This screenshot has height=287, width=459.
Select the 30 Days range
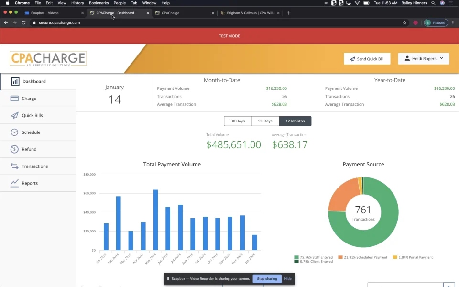(x=238, y=121)
